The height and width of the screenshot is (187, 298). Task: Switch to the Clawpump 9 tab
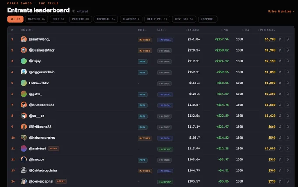(x=131, y=19)
